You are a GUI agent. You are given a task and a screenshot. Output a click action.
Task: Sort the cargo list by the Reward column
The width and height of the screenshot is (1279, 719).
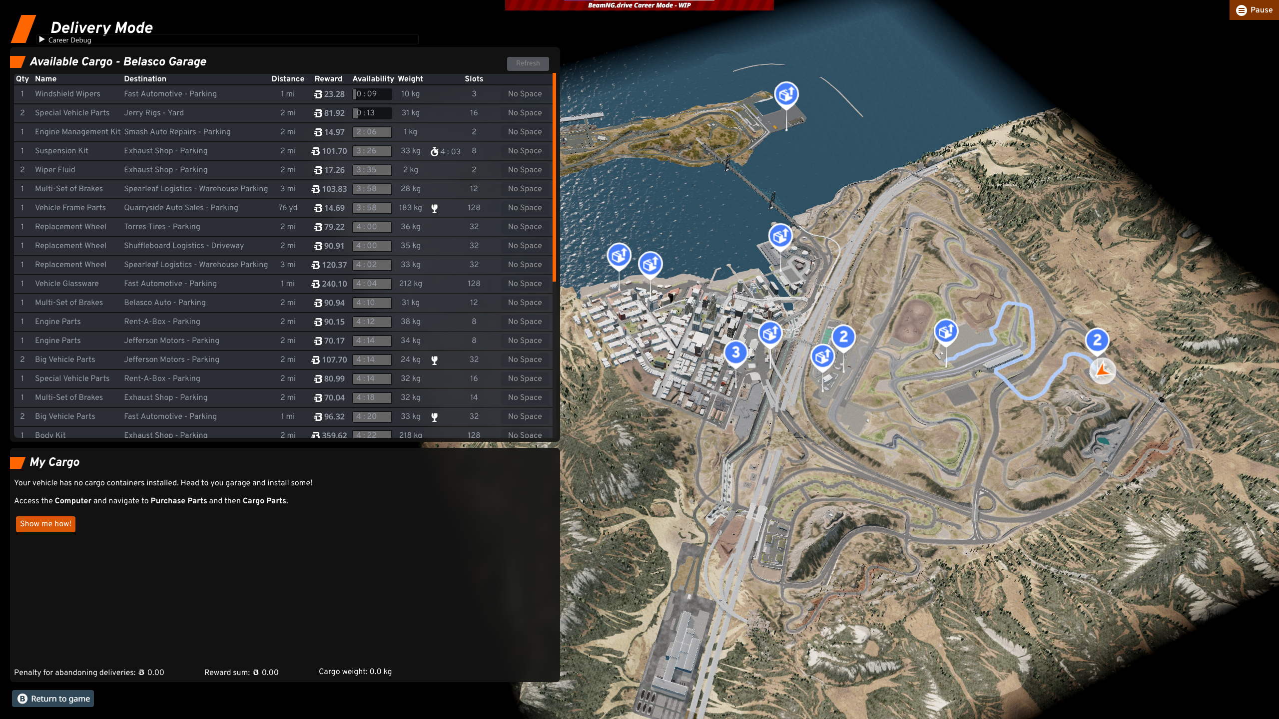(x=328, y=79)
